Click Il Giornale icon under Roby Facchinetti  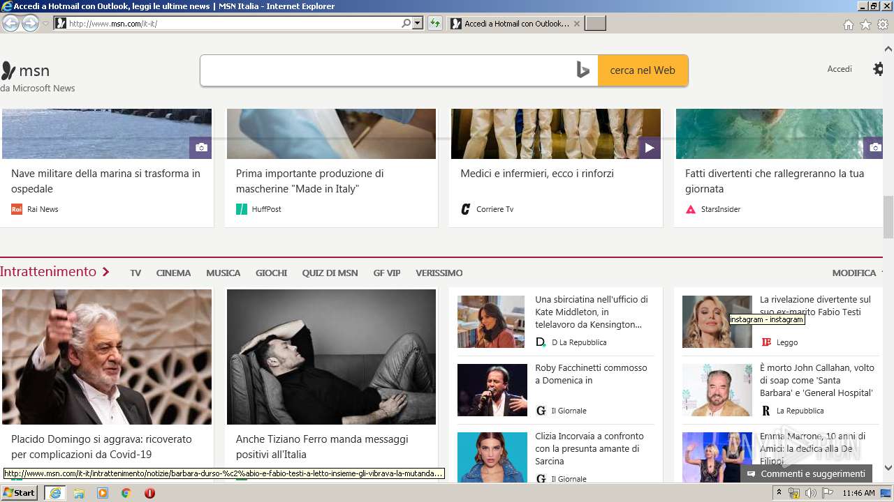pyautogui.click(x=541, y=411)
